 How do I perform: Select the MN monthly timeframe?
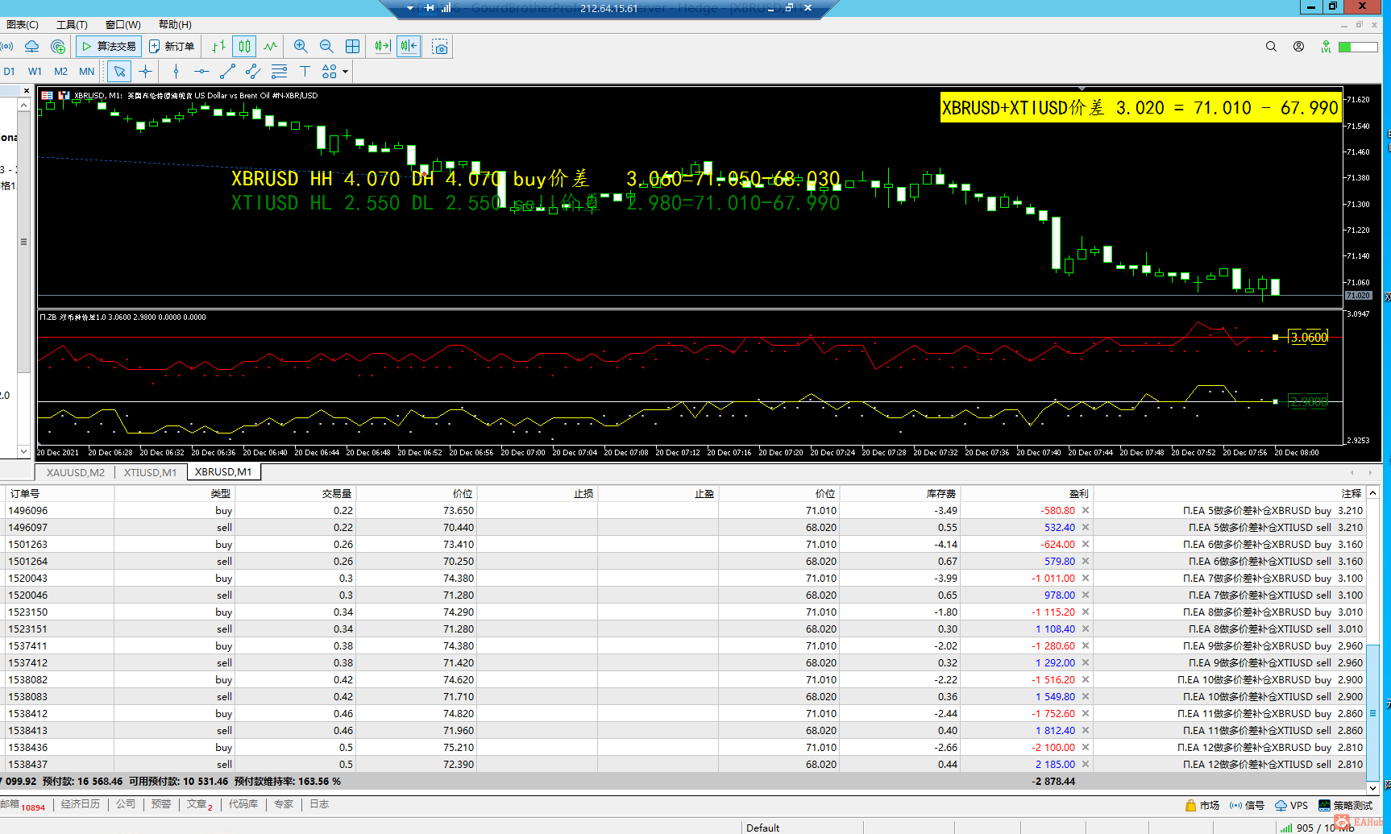tap(86, 72)
